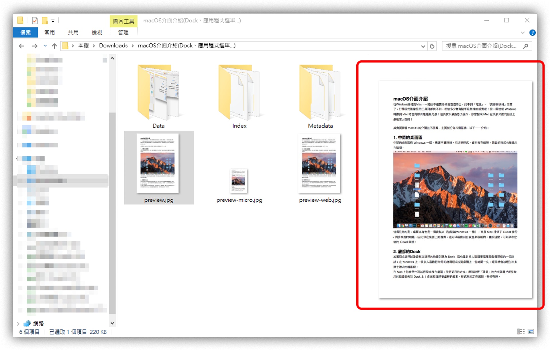Open the 管理 picture tools tab

[x=123, y=32]
